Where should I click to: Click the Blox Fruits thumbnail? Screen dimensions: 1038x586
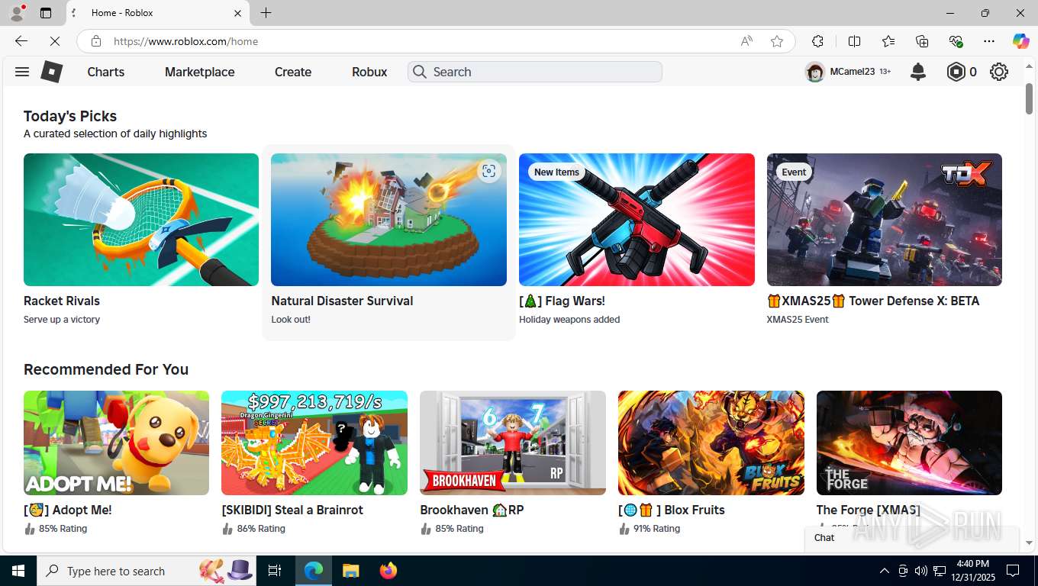pyautogui.click(x=711, y=443)
